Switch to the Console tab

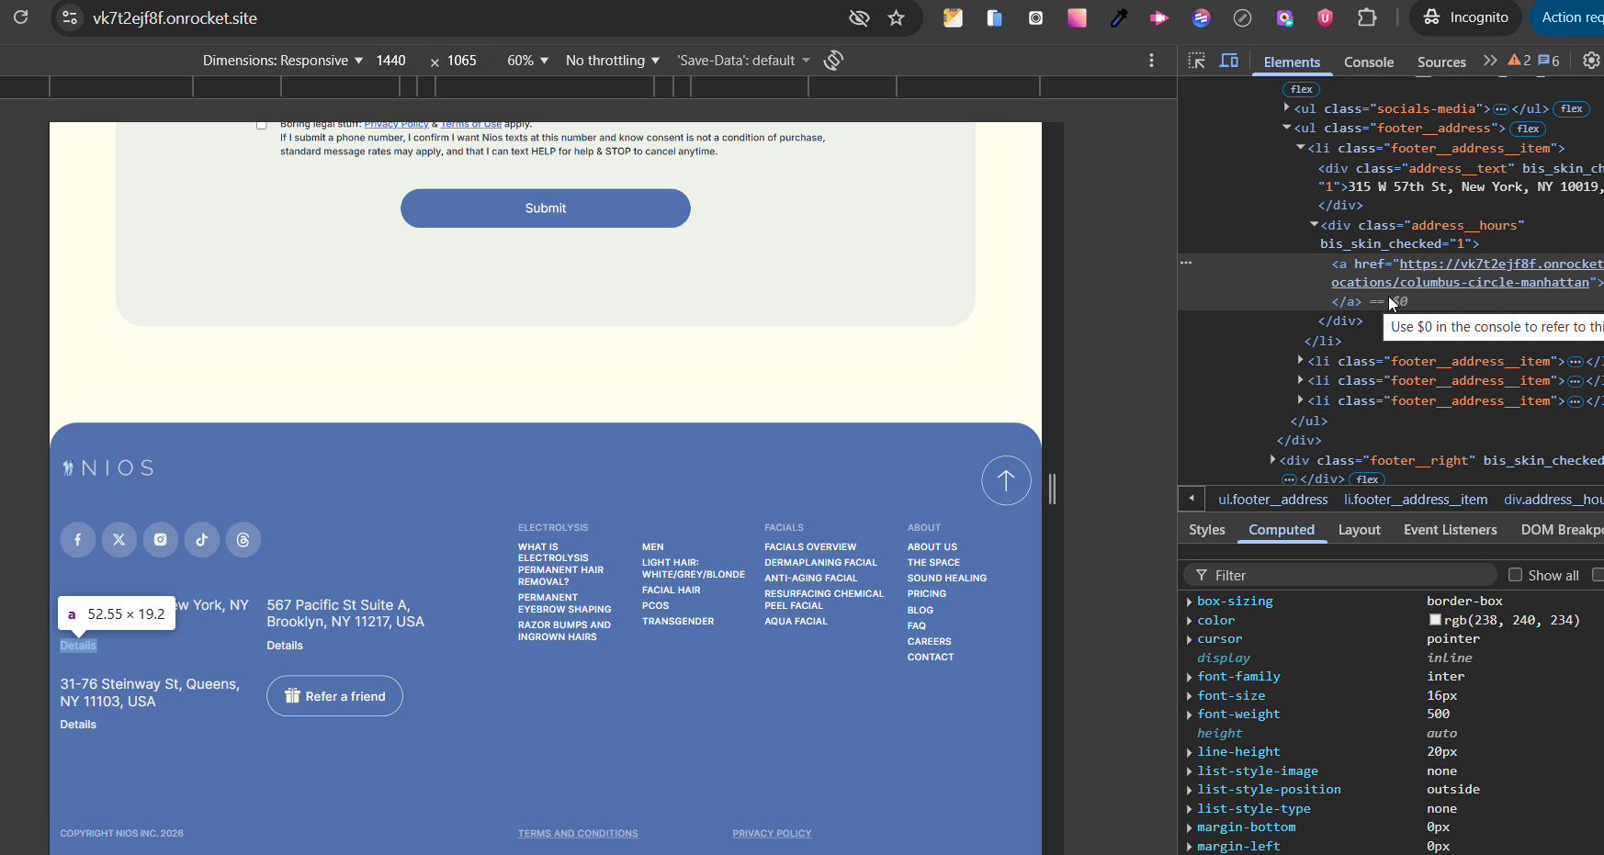pyautogui.click(x=1369, y=62)
